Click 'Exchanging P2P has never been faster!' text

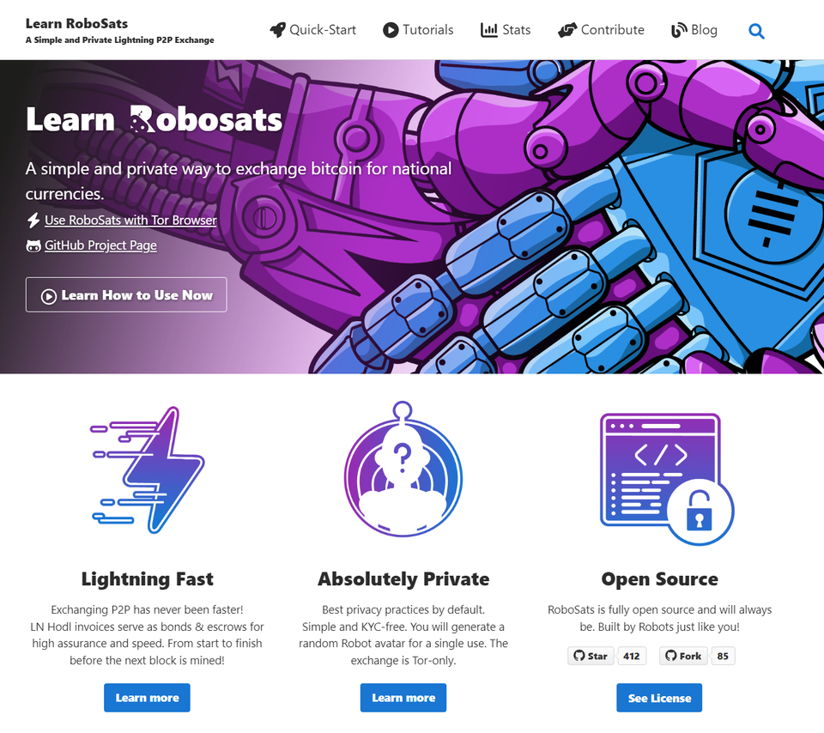pos(147,609)
